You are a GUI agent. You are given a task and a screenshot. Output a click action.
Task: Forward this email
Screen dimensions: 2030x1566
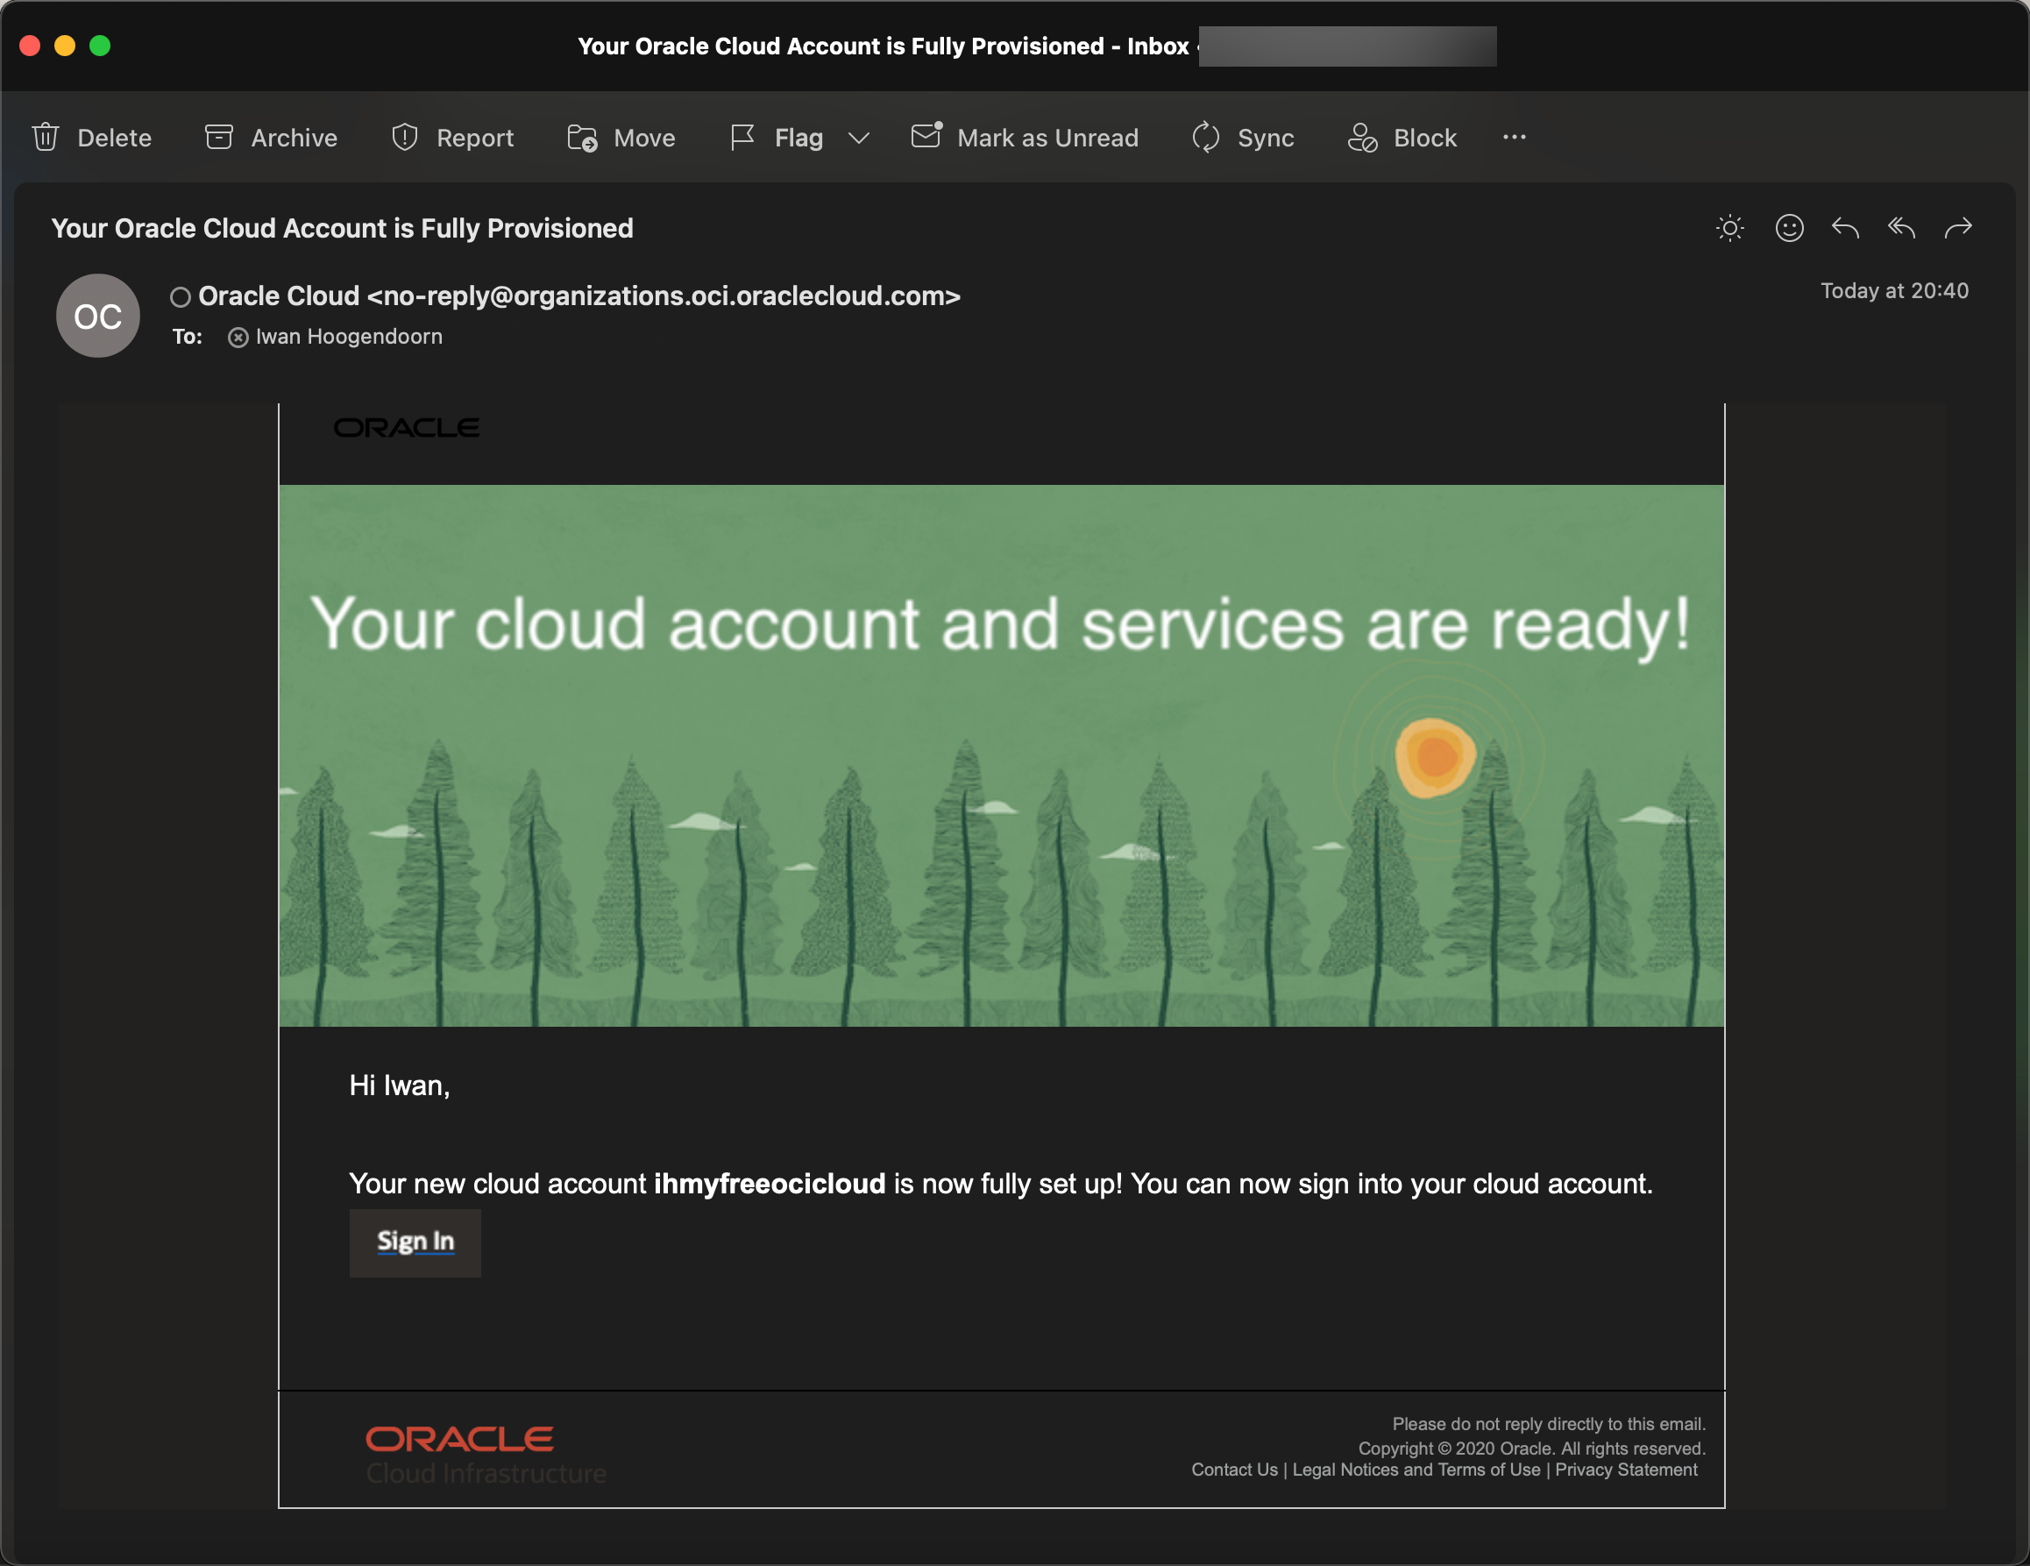tap(1958, 228)
